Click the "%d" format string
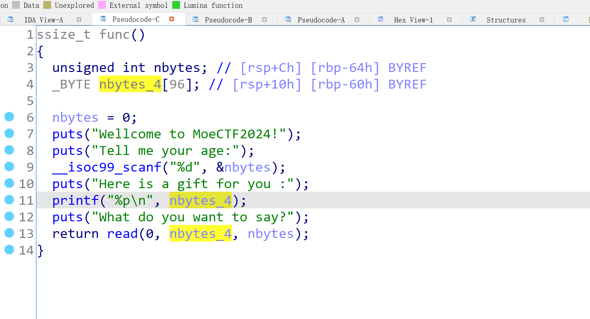 [185, 167]
